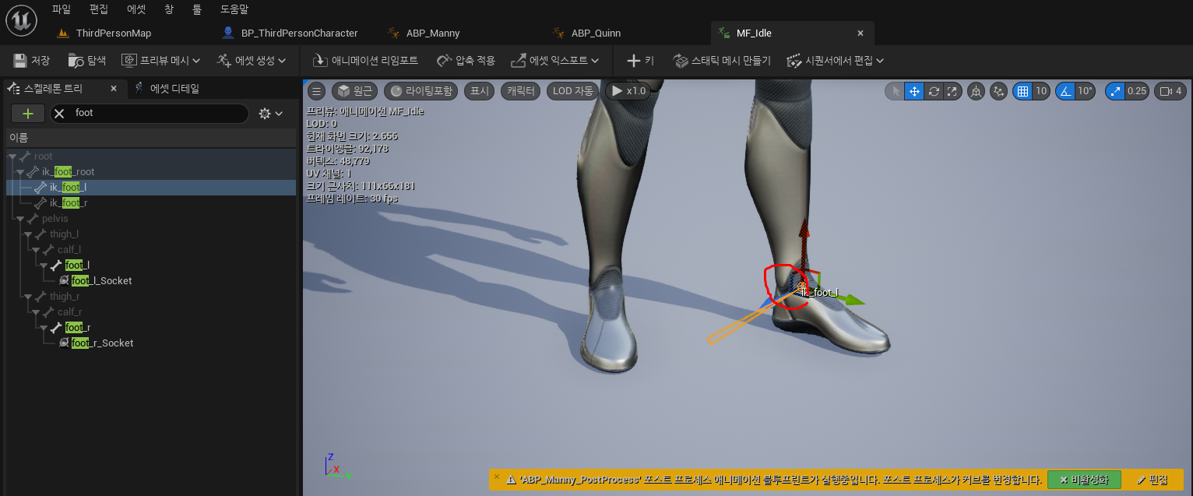Select the pelvis bone row
1193x496 pixels.
coord(151,219)
